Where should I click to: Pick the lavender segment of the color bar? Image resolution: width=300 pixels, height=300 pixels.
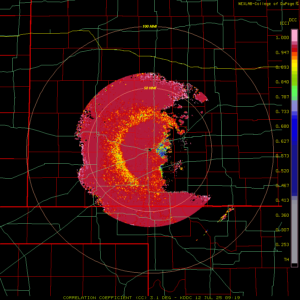[294, 106]
